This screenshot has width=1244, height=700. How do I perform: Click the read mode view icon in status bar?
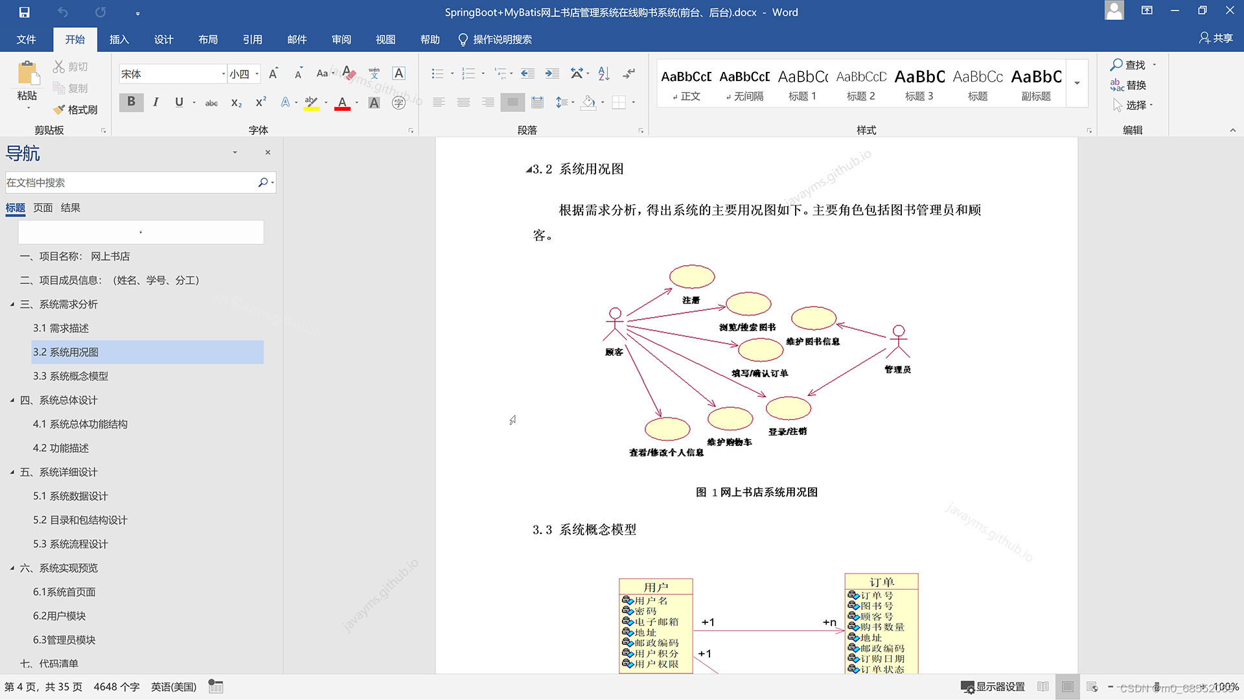pos(1042,686)
